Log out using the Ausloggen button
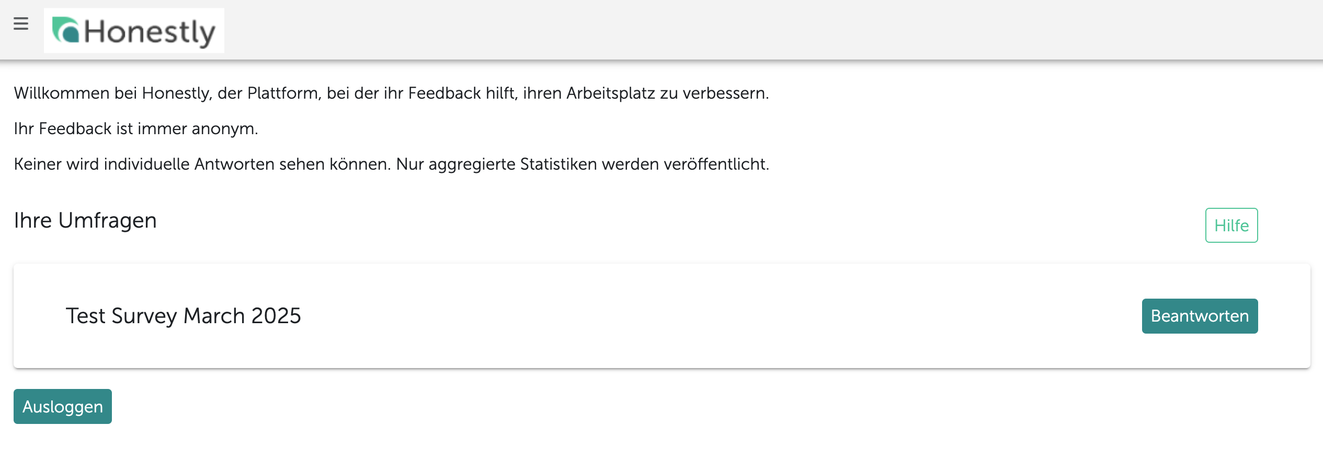 [x=63, y=406]
